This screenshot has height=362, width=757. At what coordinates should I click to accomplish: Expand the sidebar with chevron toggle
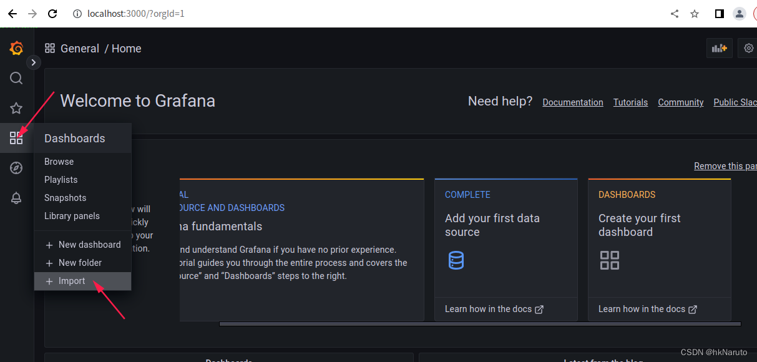[34, 62]
